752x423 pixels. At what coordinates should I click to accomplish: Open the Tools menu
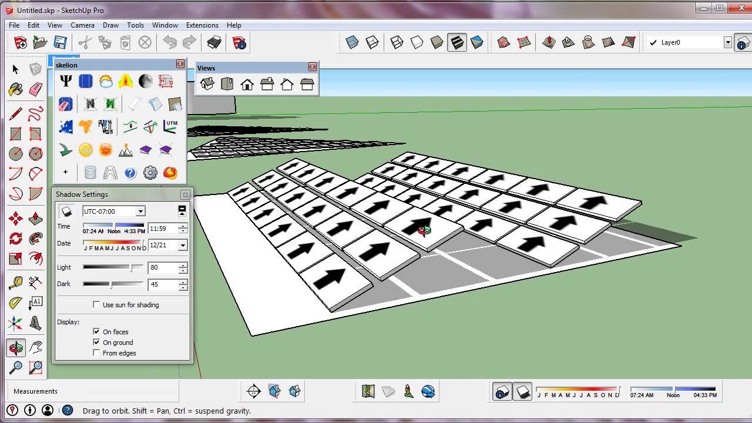[135, 25]
